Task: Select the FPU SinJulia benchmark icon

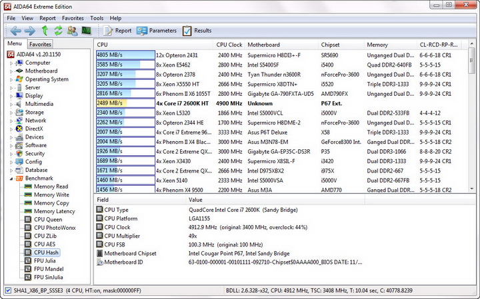Action: click(28, 277)
